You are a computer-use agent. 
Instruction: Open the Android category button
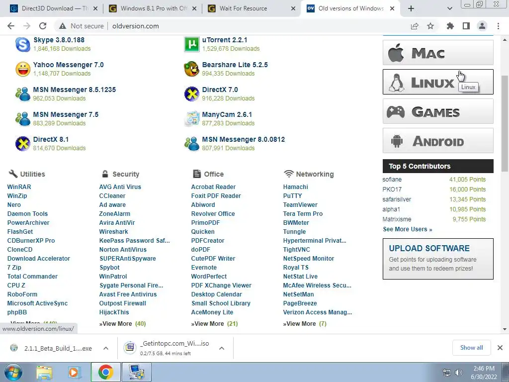[438, 141]
